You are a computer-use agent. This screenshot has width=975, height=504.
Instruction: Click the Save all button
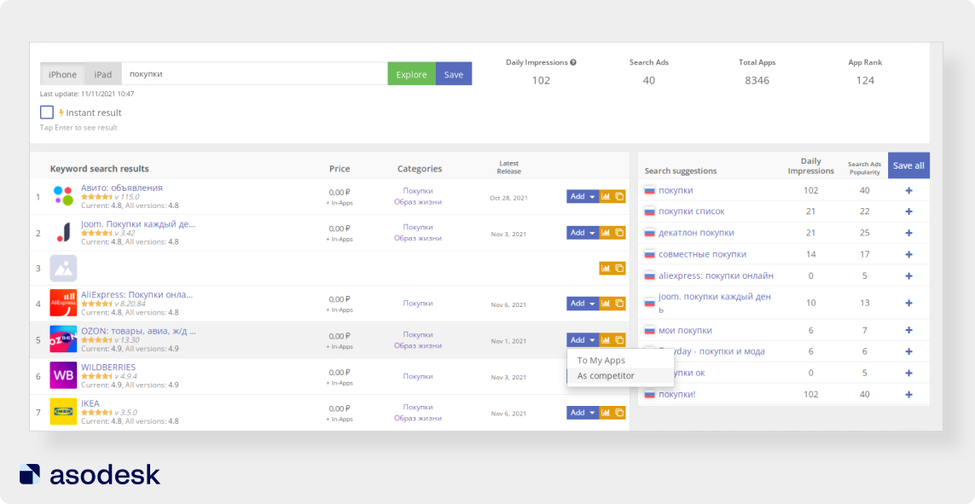[908, 165]
